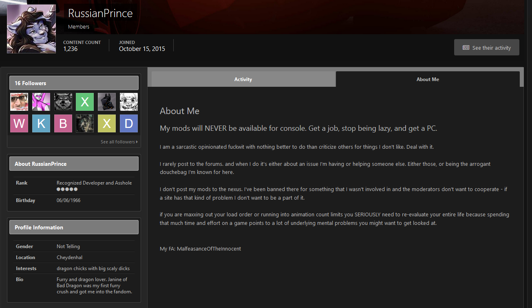Click the 16 Followers header

[74, 83]
